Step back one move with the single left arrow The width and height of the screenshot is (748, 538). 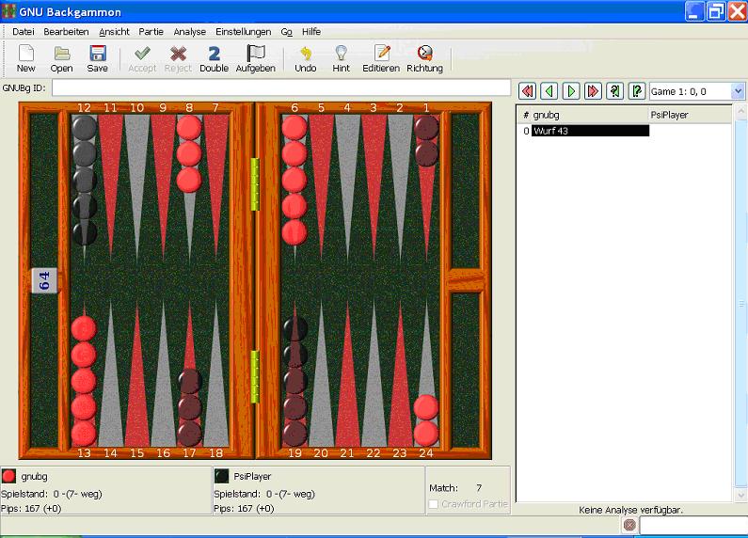[549, 90]
